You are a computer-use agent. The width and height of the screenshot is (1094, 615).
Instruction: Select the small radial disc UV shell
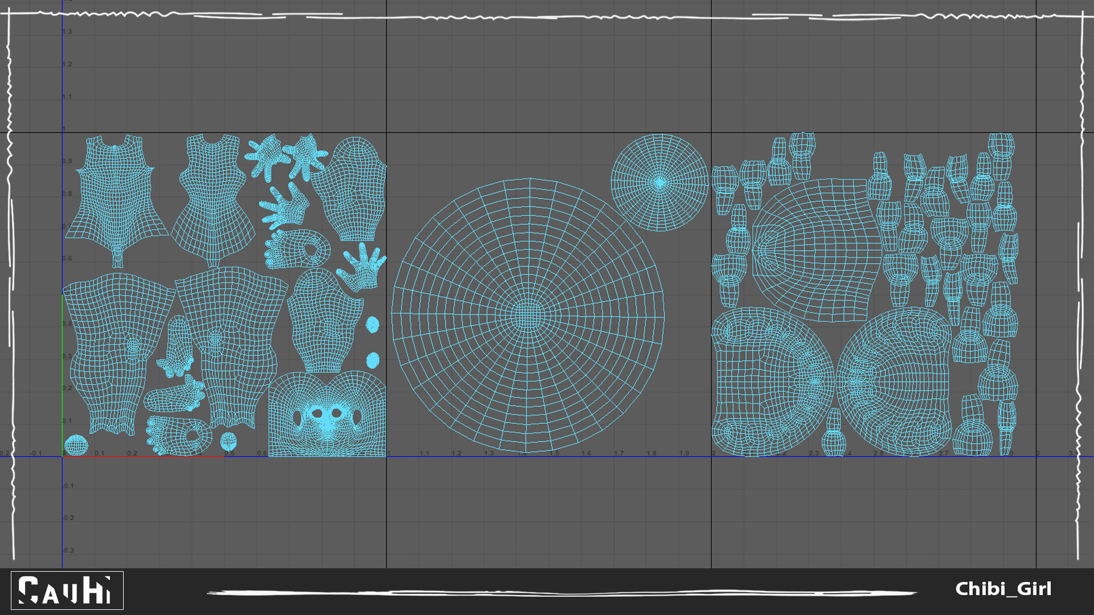[x=659, y=183]
